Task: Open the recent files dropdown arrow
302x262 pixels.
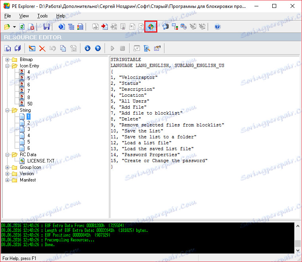Action: 14,27
